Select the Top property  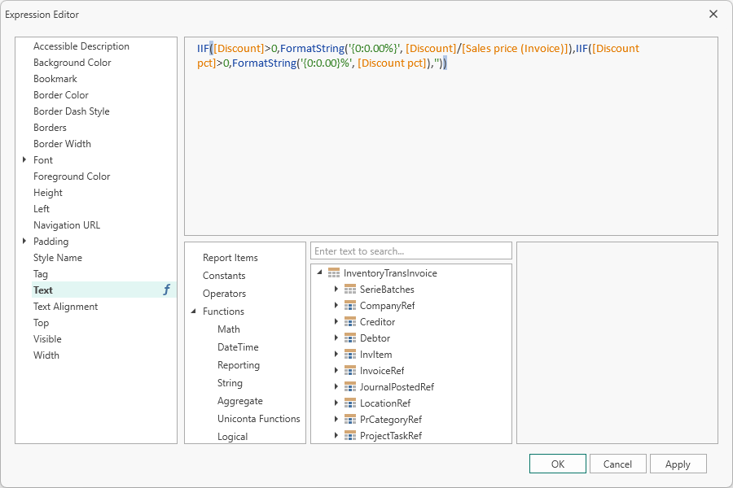click(x=41, y=323)
